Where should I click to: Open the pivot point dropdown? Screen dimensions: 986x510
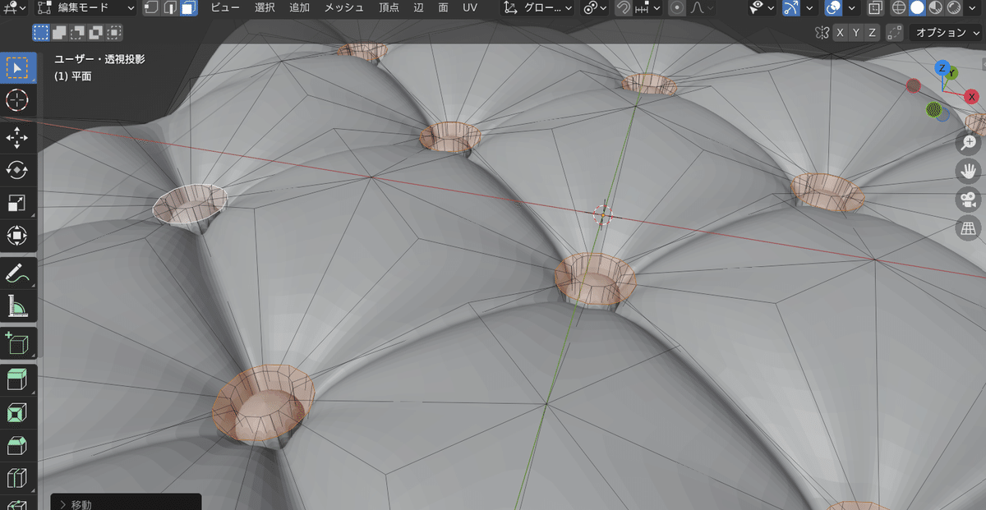pyautogui.click(x=596, y=8)
